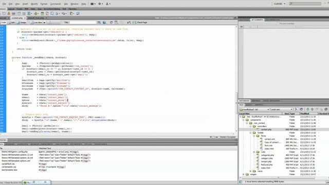Screen dimensions: 329x185
Task: Open the Local view dropdown
Action: coord(281,109)
